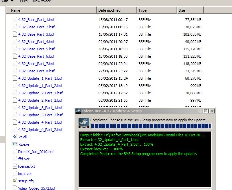The height and width of the screenshot is (190, 232).
Task: Click the 4.32_Base_Part_7.bsf file icon
Action: [15, 64]
